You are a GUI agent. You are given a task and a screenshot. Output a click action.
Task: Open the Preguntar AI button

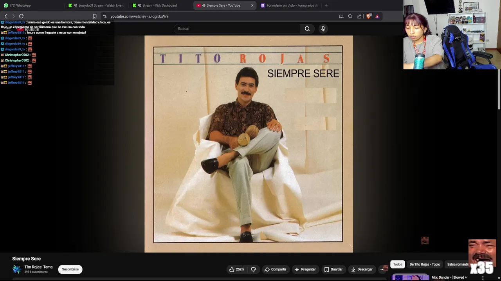tap(305, 269)
